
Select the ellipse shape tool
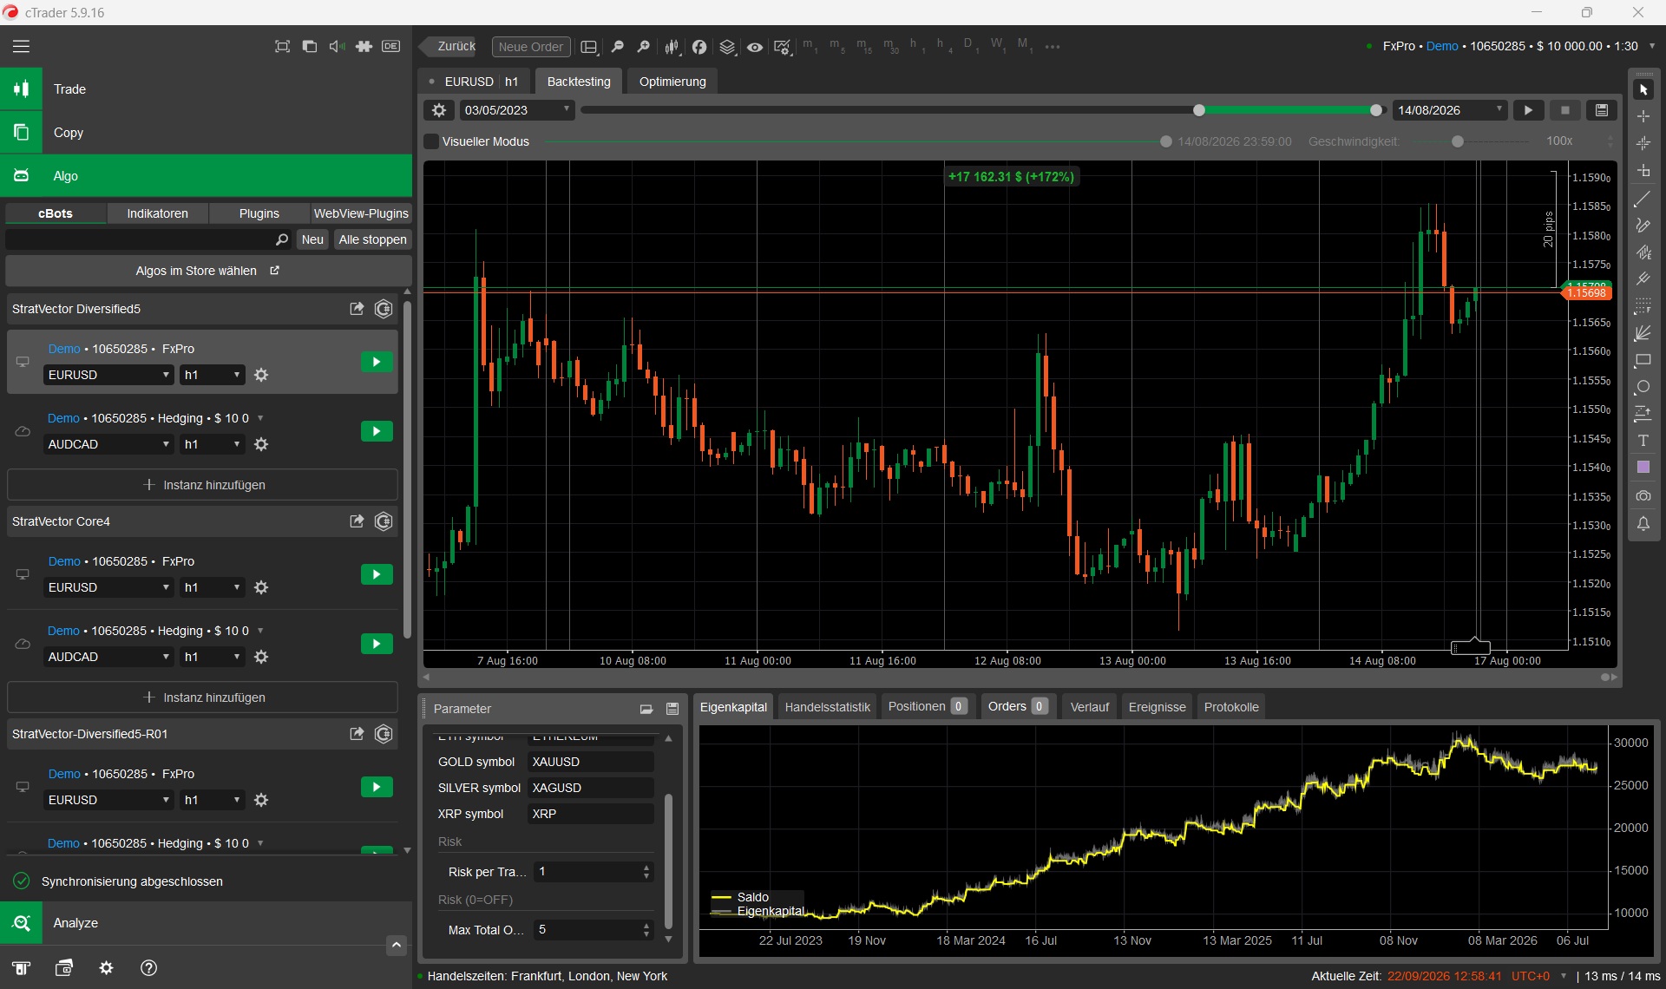1643,387
